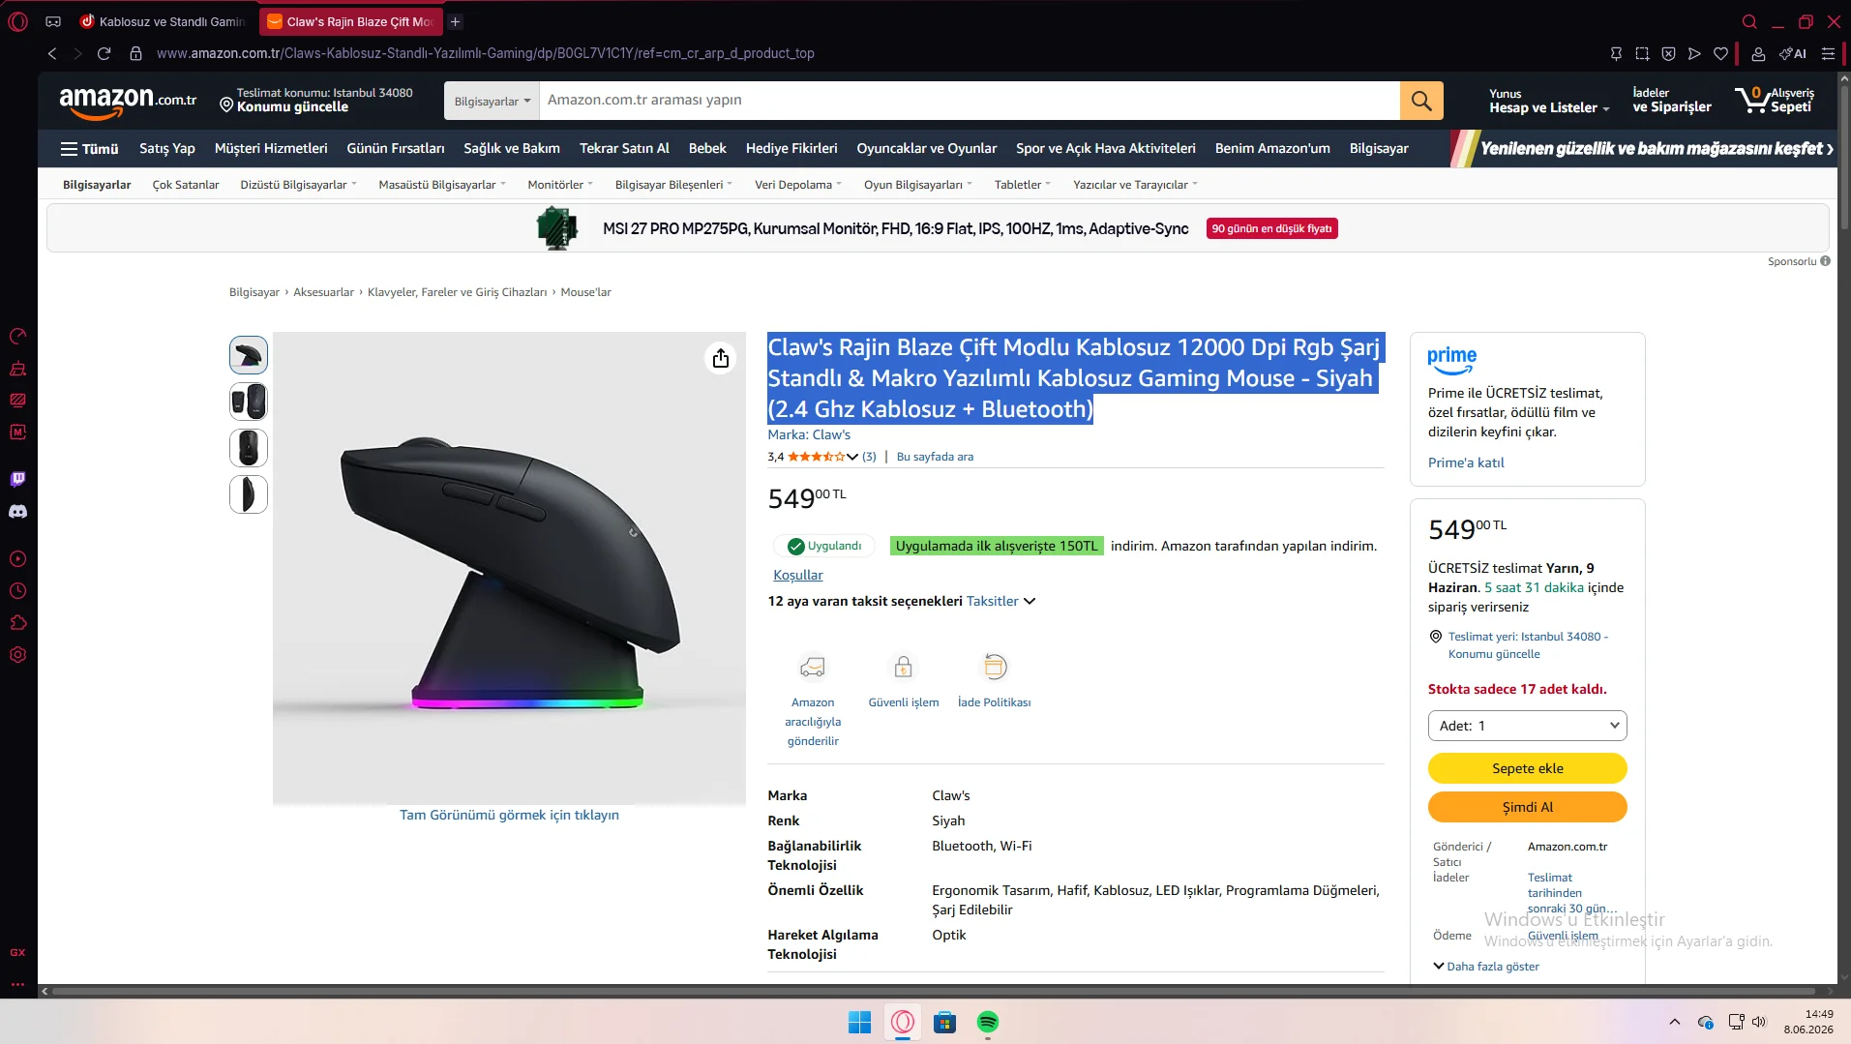Viewport: 1851px width, 1044px height.
Task: Click the Amazon.com.tr logo
Action: click(x=128, y=101)
